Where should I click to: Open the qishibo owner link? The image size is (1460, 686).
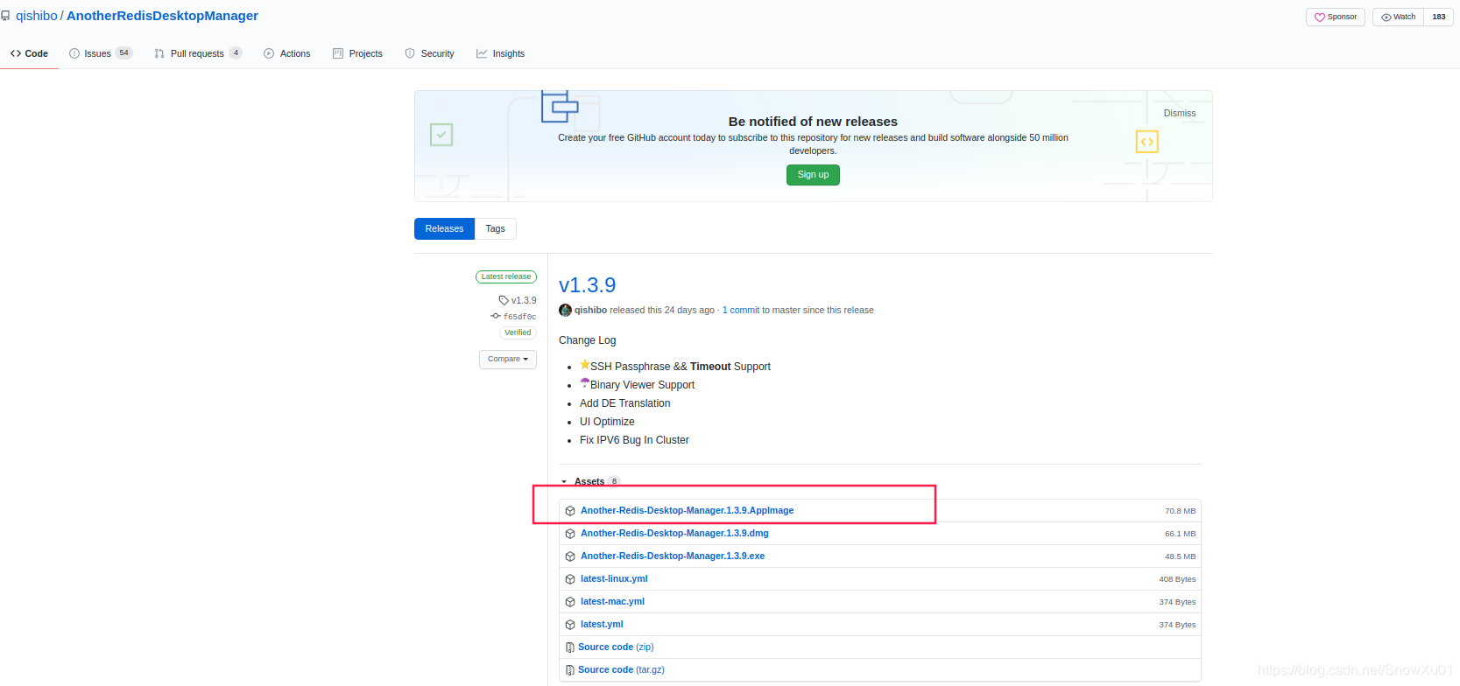click(x=37, y=16)
